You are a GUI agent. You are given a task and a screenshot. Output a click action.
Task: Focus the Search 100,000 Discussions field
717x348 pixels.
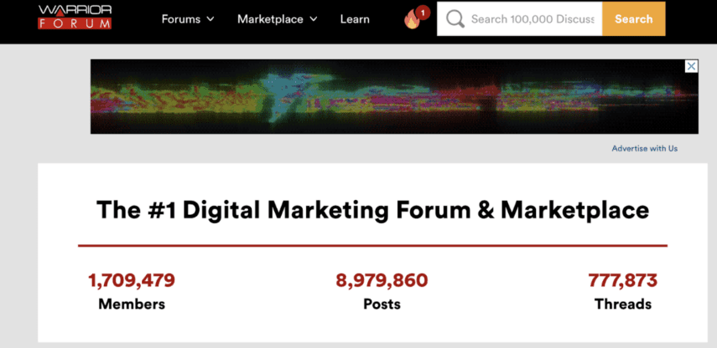pyautogui.click(x=533, y=19)
